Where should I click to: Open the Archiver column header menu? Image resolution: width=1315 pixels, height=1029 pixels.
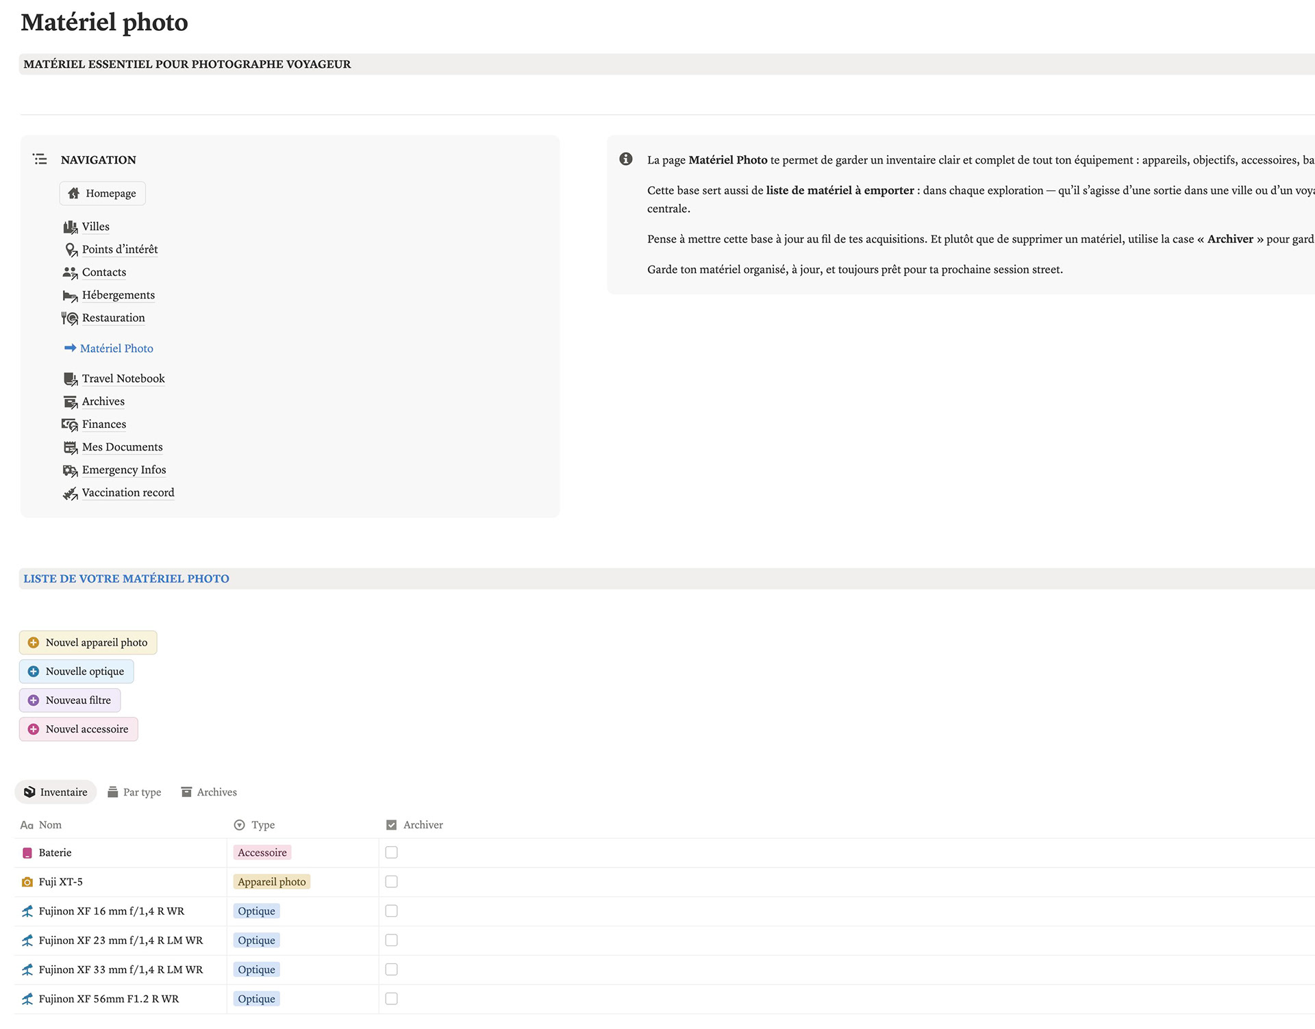point(423,825)
